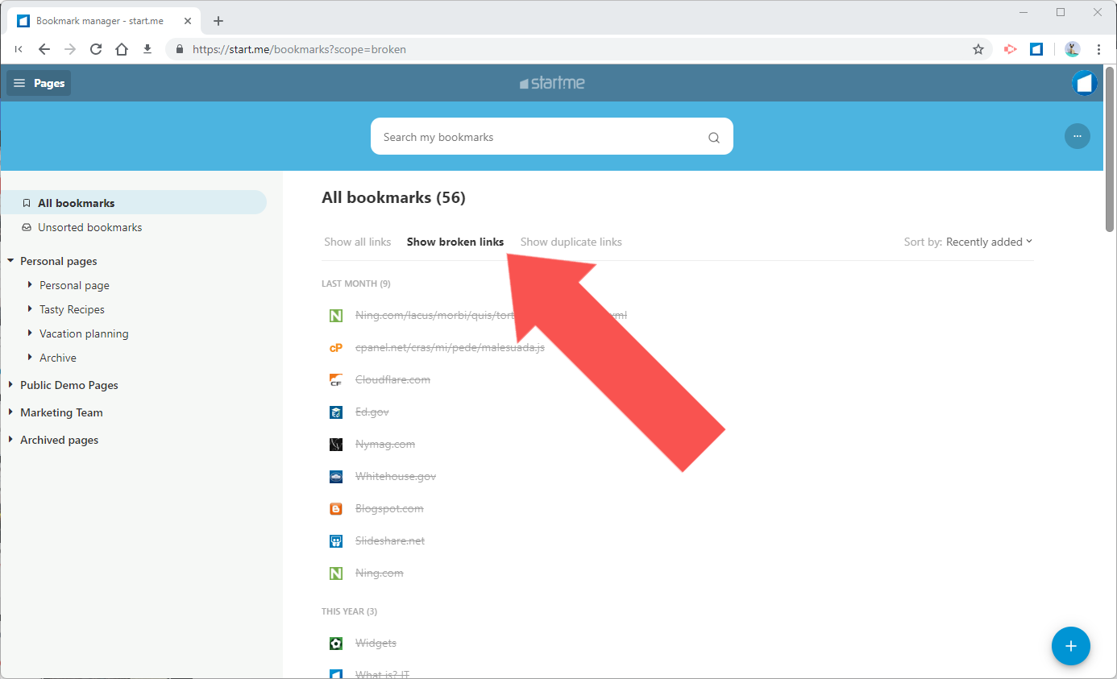
Task: Click the Blogspot orange favicon icon
Action: tap(336, 509)
